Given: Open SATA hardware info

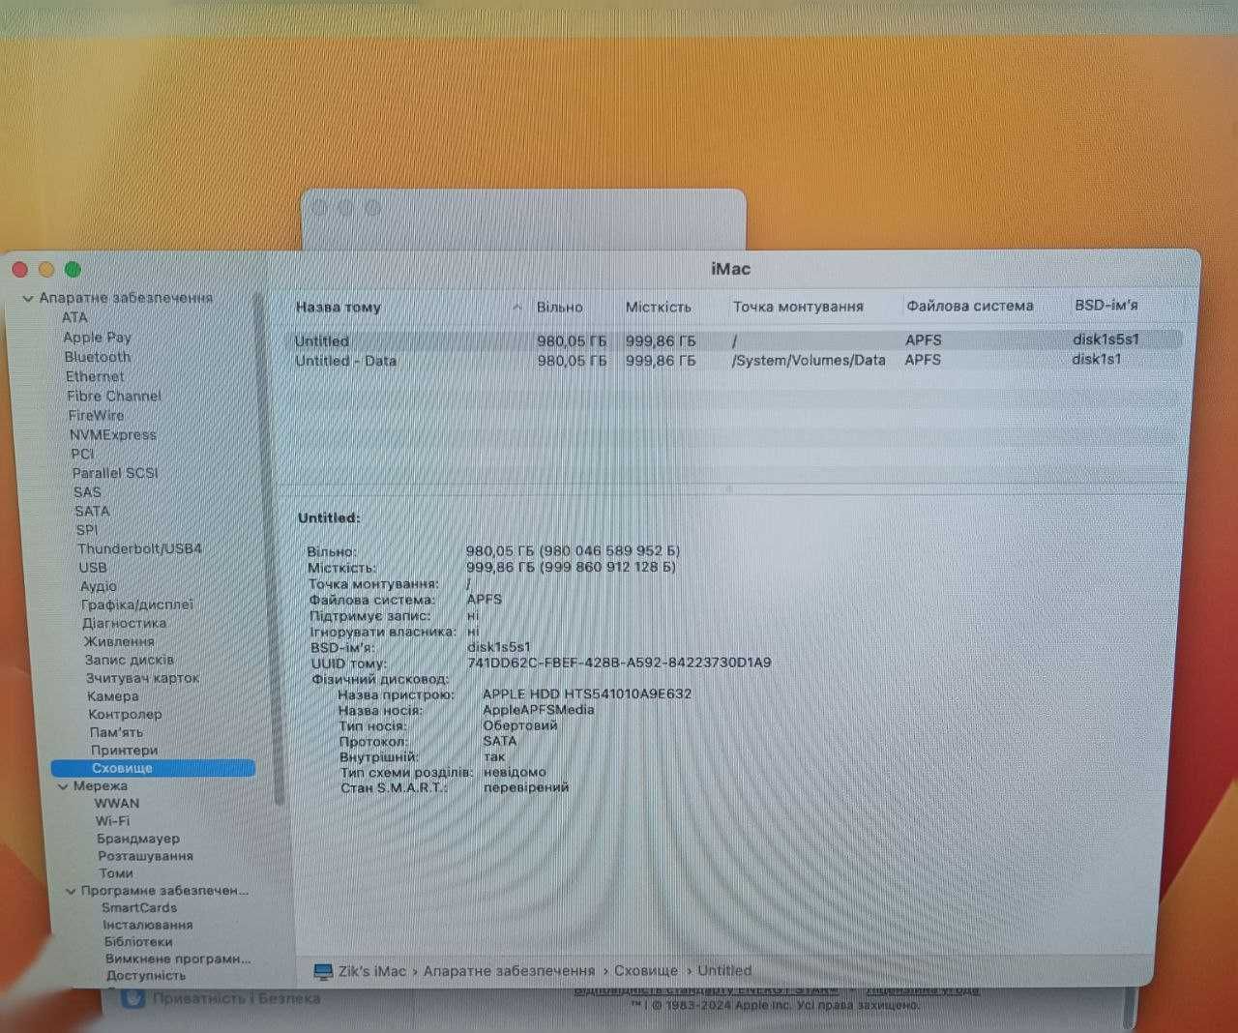Looking at the screenshot, I should (92, 511).
